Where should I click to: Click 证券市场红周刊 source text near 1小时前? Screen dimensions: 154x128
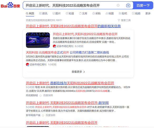38,65
